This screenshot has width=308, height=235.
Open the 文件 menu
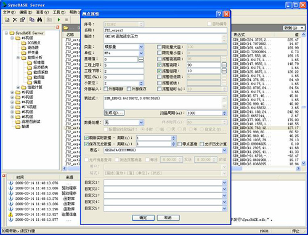9,12
